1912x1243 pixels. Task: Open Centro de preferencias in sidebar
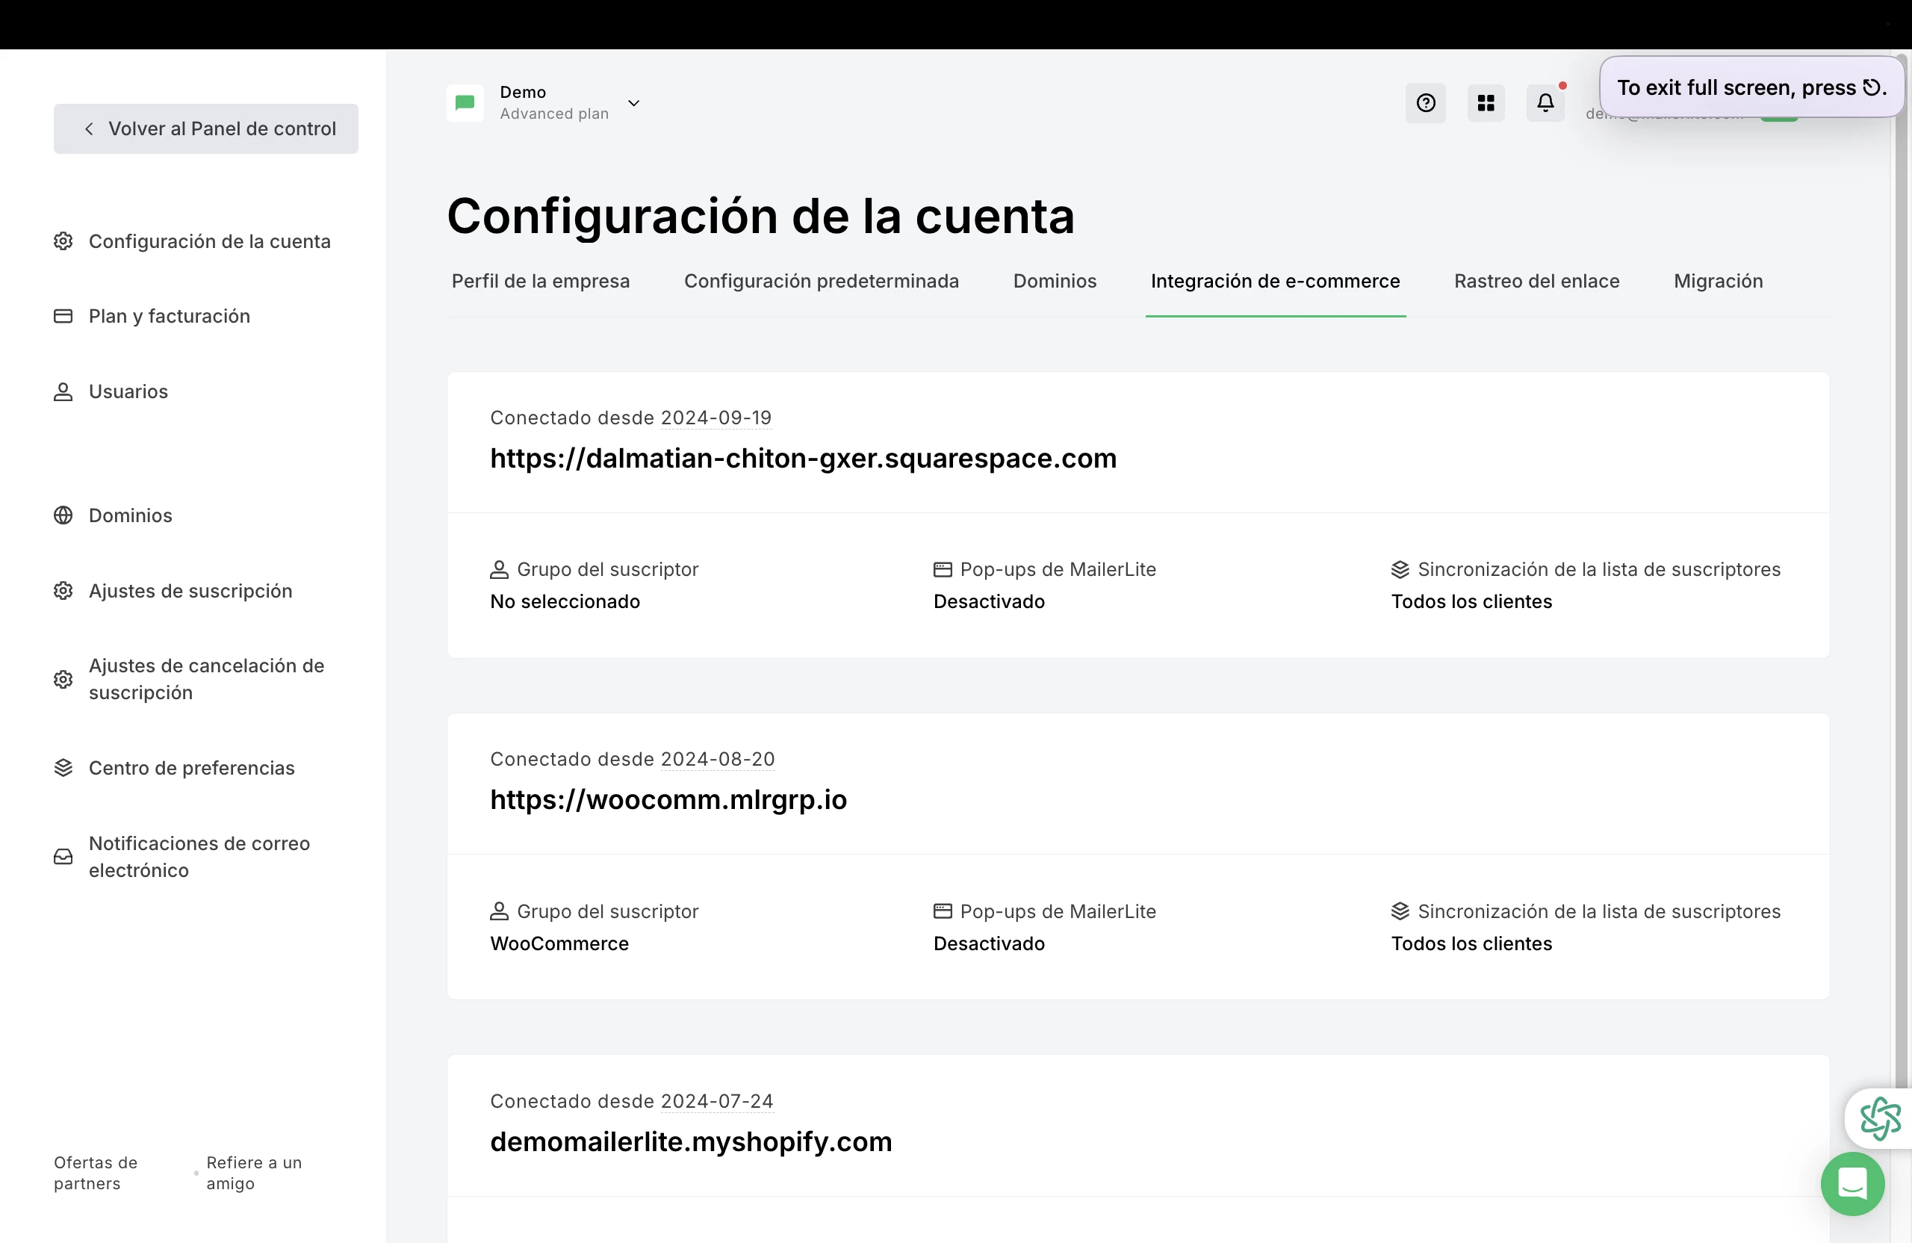pos(191,767)
